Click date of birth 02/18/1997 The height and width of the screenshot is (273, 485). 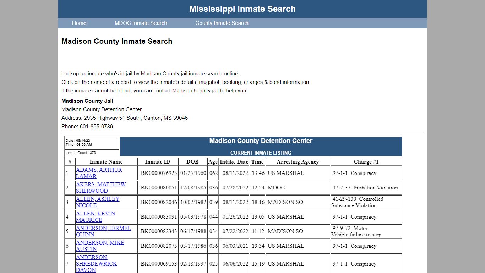click(193, 264)
